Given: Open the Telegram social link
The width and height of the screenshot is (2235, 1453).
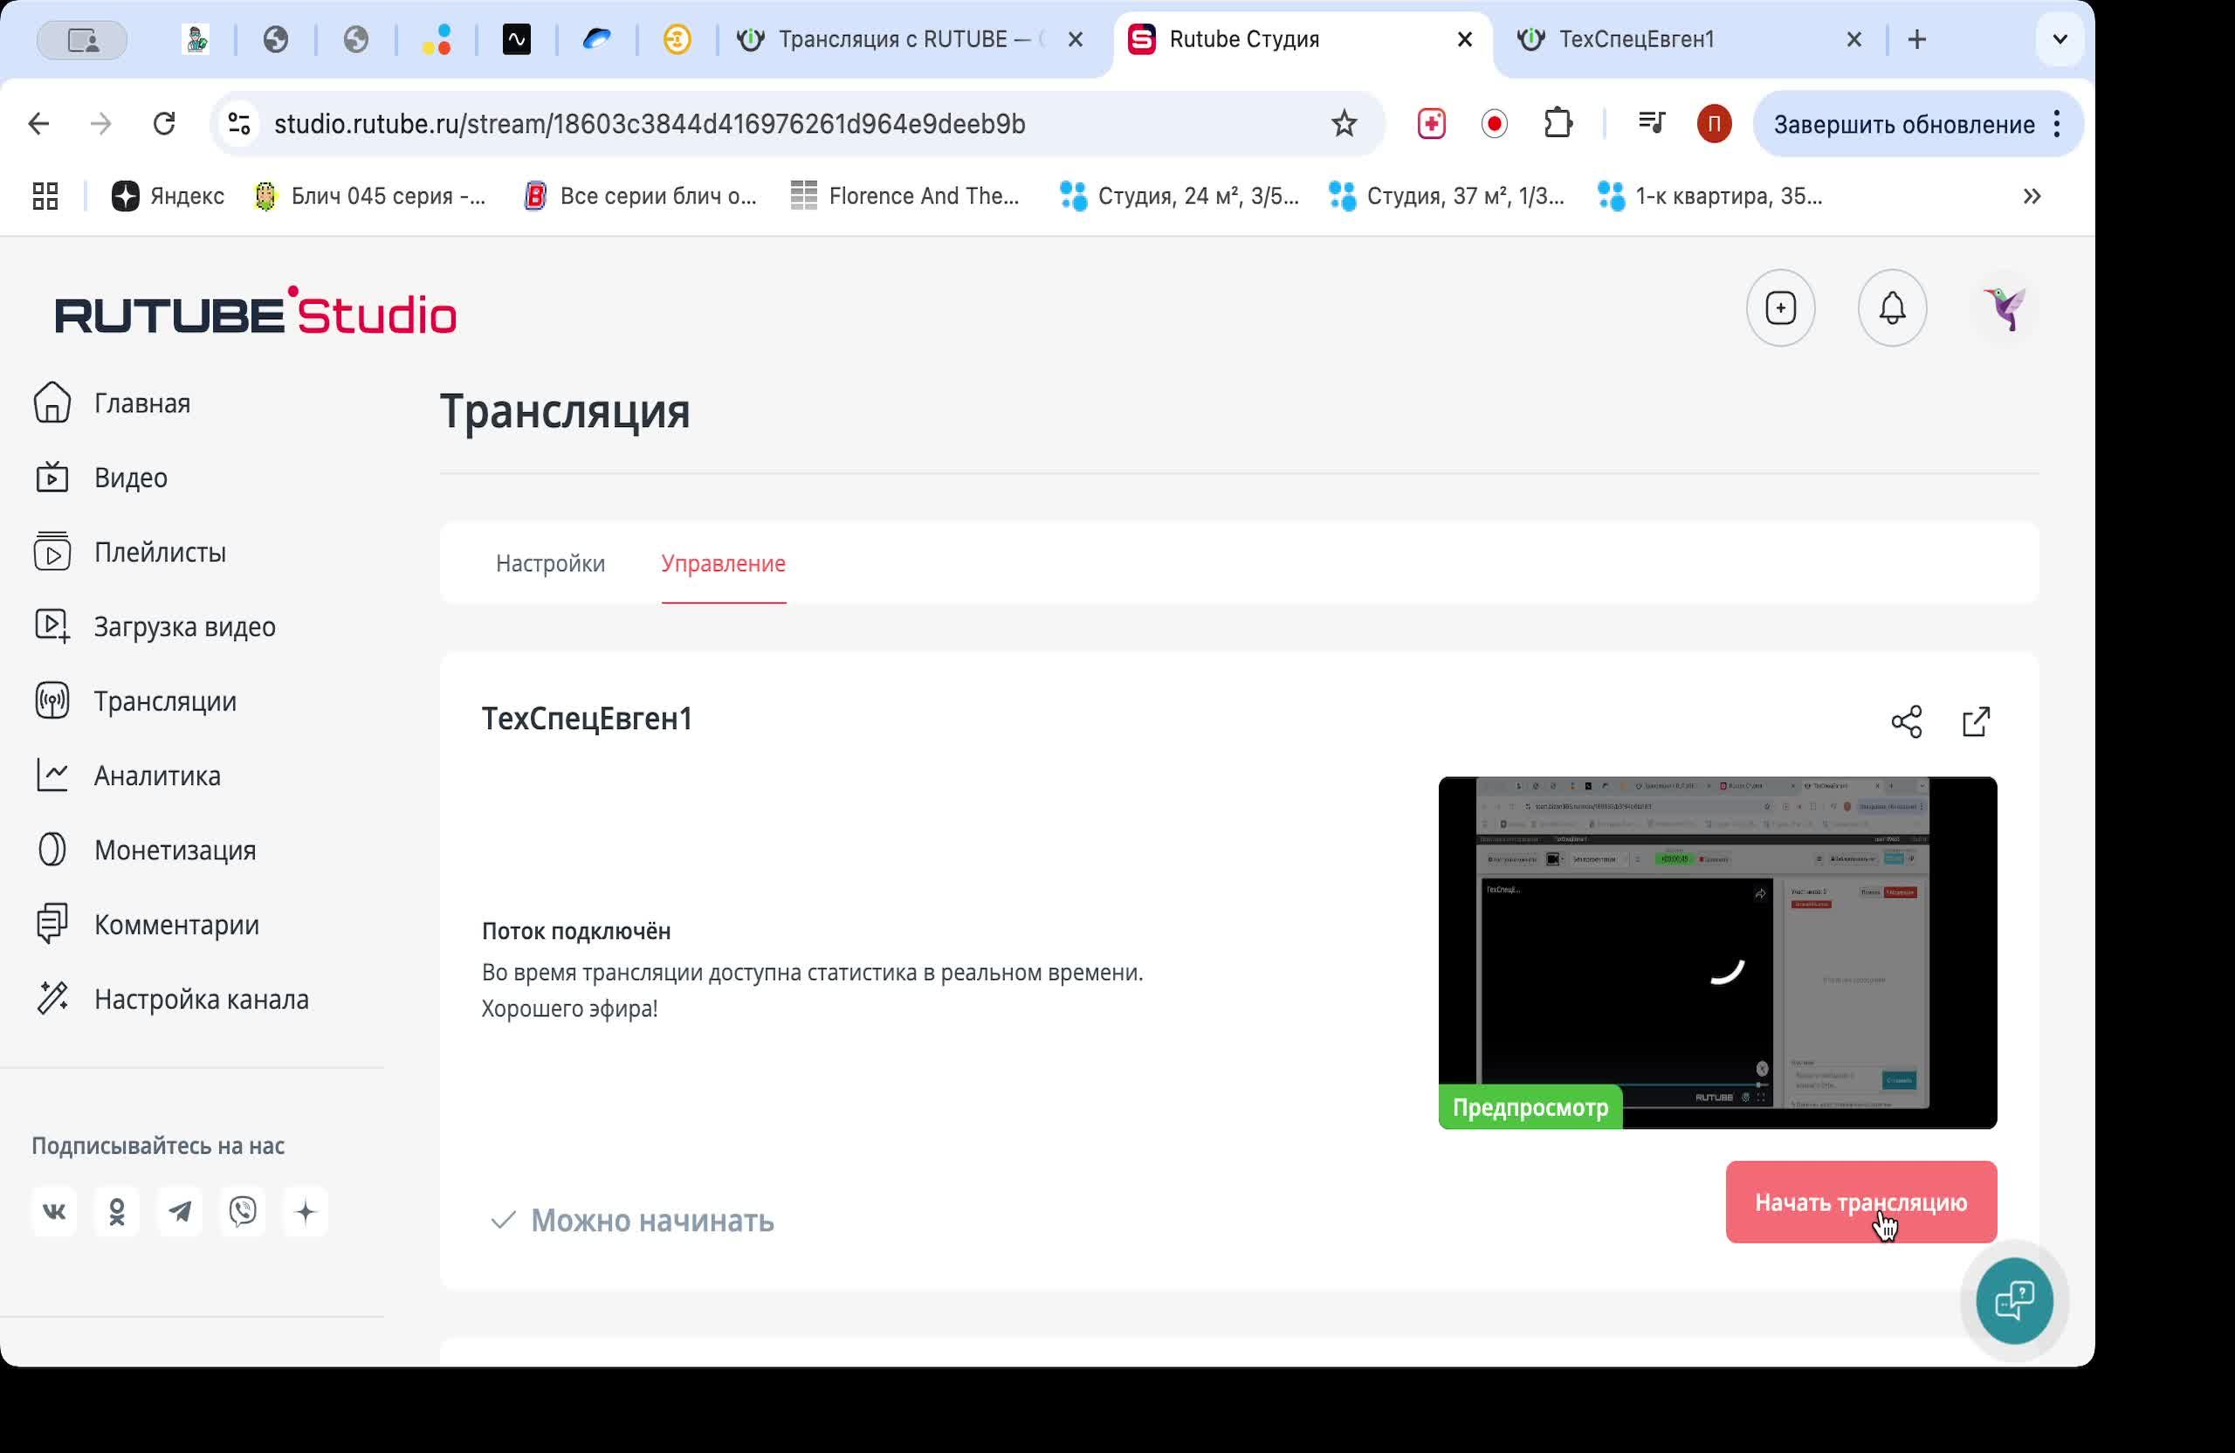Looking at the screenshot, I should pyautogui.click(x=181, y=1212).
